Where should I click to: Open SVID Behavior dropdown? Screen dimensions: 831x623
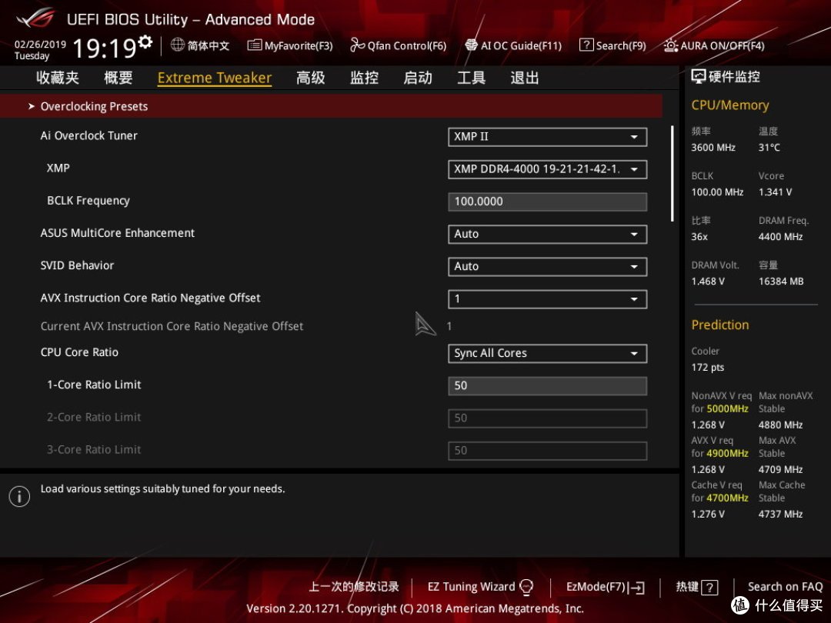(x=548, y=266)
